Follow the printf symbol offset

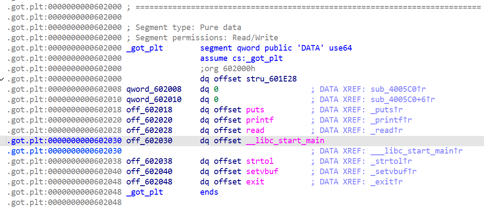[260, 120]
